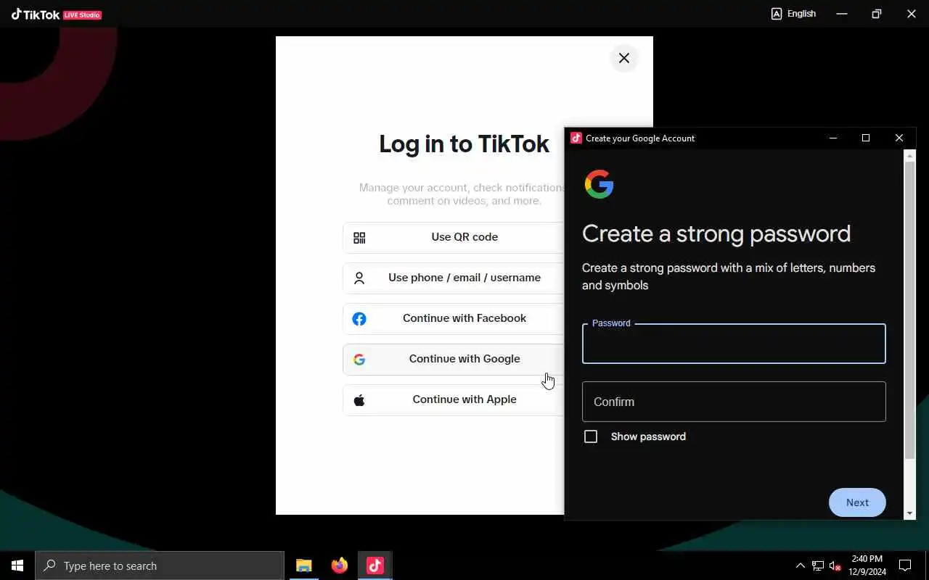
Task: Click the large Google logo in account window
Action: click(x=599, y=184)
